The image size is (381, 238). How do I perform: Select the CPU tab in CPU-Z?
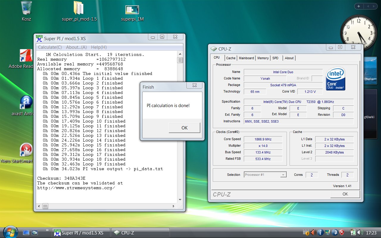217,58
